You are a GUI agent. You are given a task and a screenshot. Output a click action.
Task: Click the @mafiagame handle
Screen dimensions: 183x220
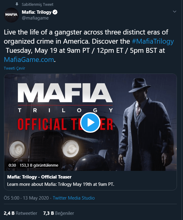pos(35,18)
